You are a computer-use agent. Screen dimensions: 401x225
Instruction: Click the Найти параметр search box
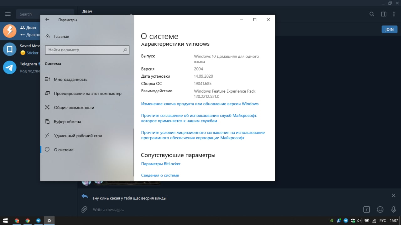(87, 50)
